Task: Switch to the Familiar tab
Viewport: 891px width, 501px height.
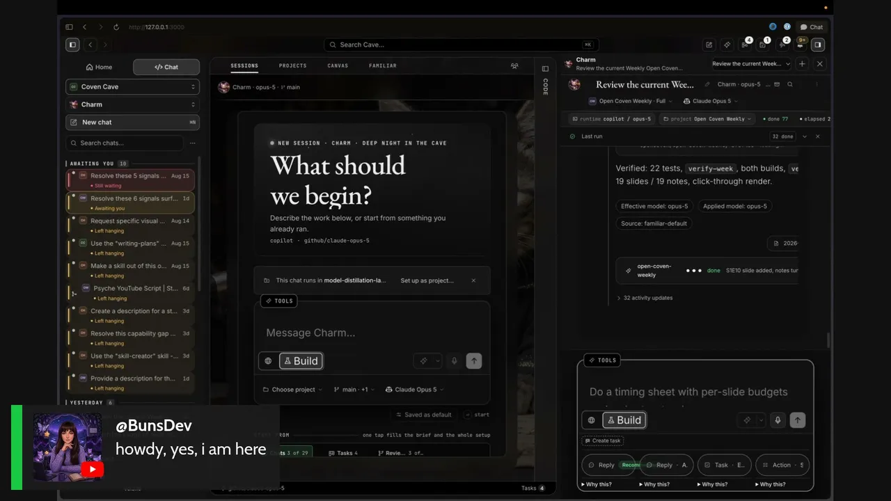Action: click(383, 66)
